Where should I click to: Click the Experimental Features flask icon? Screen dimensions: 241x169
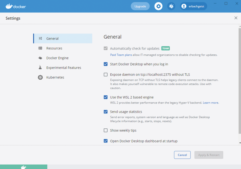(40, 68)
